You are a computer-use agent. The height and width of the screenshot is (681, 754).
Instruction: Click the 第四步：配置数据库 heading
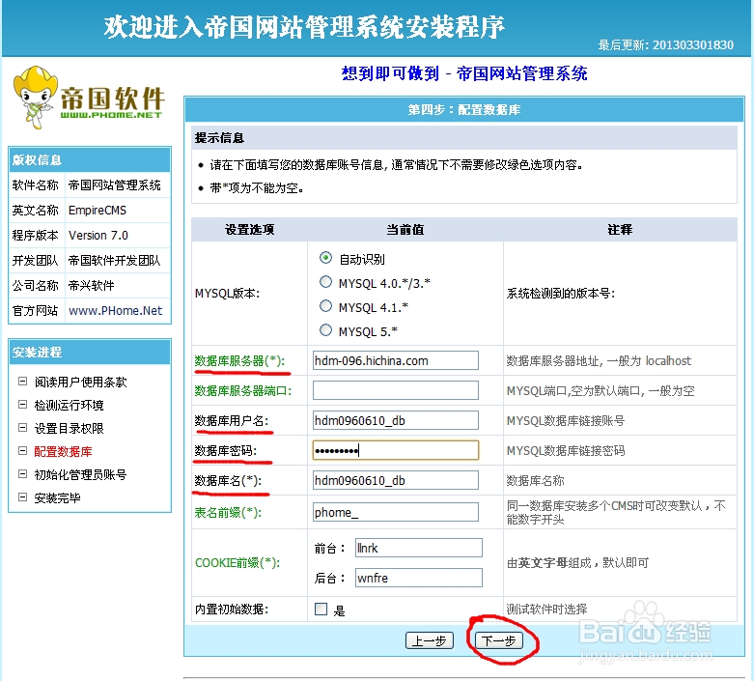tap(464, 110)
